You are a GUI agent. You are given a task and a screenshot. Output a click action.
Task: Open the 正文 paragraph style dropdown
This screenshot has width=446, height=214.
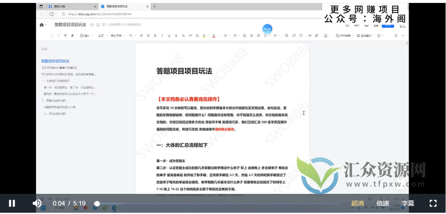pos(103,36)
